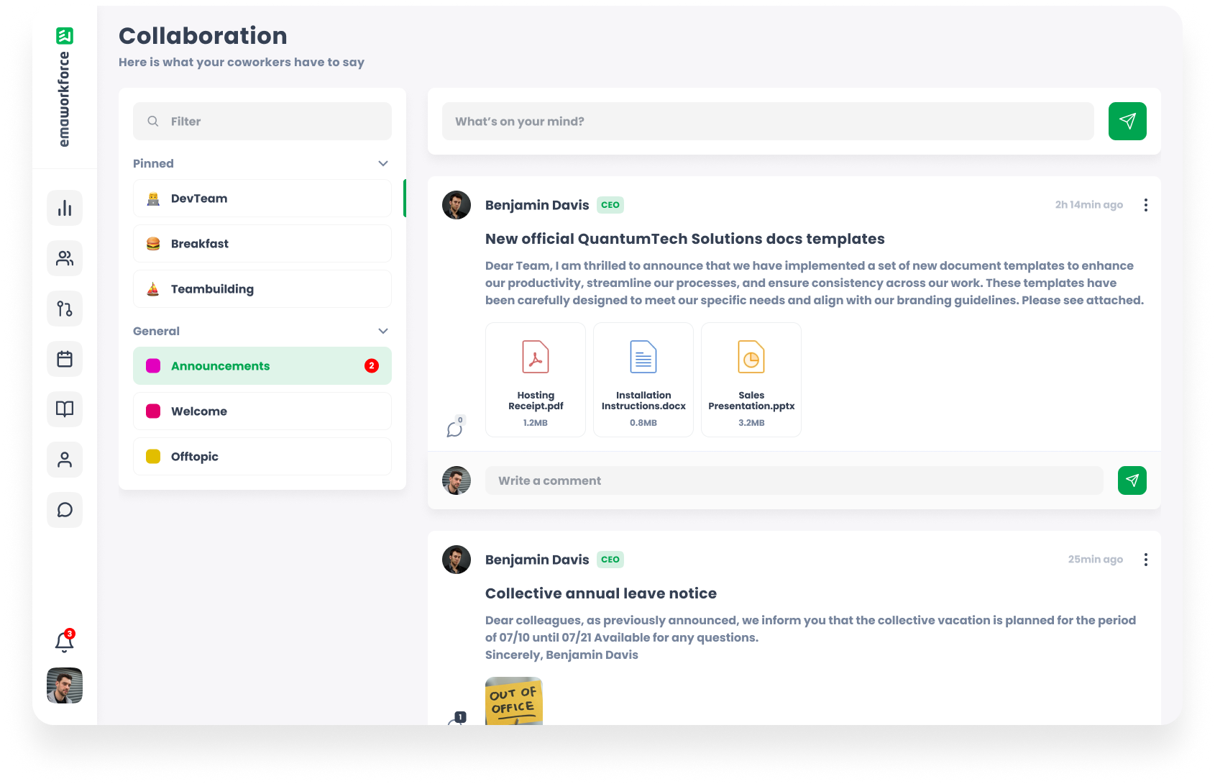Collapse the Pinned channel section
Image resolution: width=1215 pixels, height=784 pixels.
pos(382,163)
